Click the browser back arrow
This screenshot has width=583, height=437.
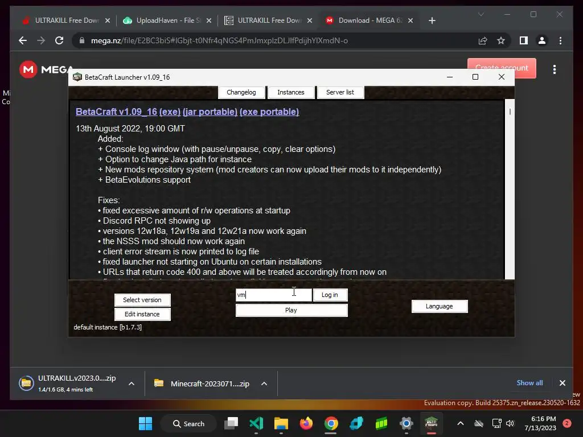23,40
